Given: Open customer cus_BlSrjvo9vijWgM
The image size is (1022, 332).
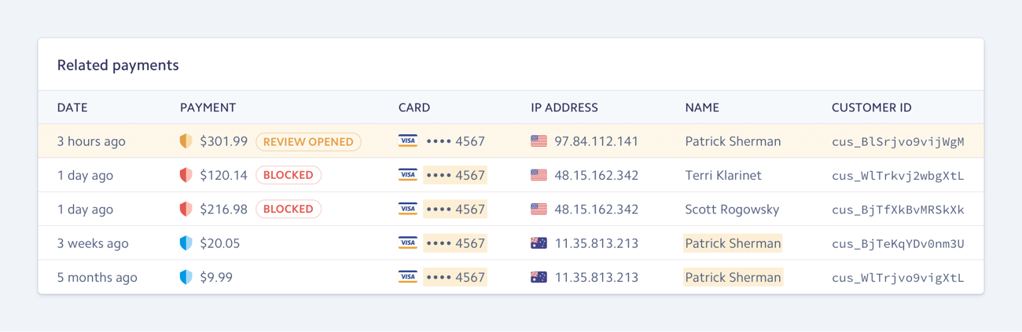Looking at the screenshot, I should pyautogui.click(x=898, y=142).
